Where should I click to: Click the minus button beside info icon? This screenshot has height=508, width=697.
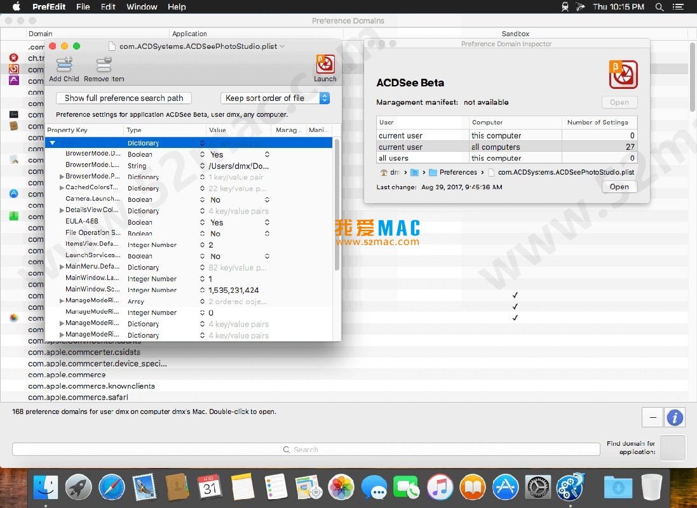click(x=653, y=418)
